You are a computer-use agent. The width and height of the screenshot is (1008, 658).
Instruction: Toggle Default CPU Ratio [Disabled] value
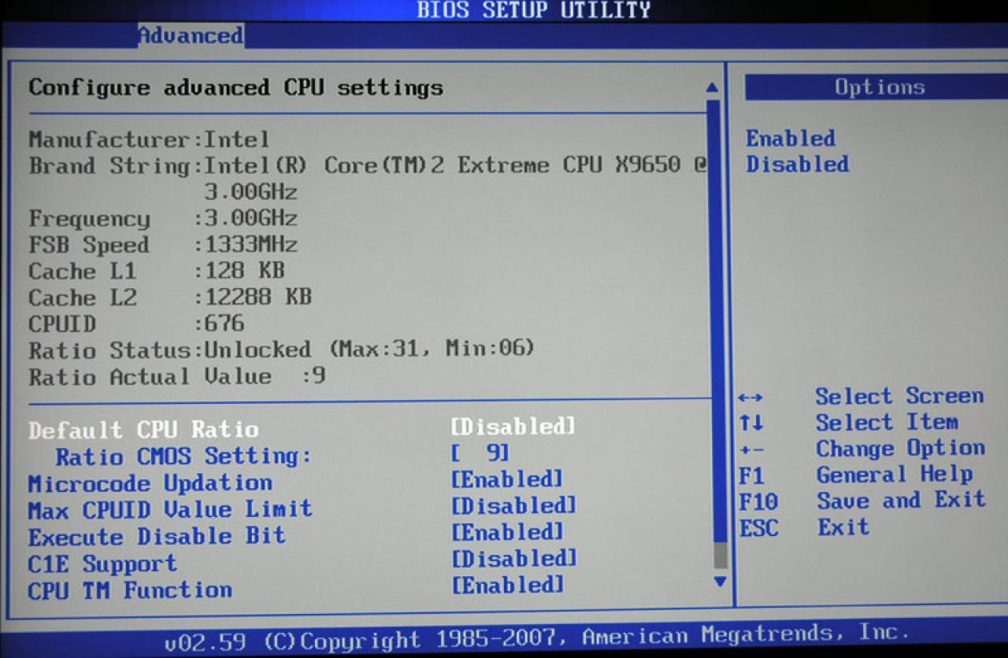point(513,427)
